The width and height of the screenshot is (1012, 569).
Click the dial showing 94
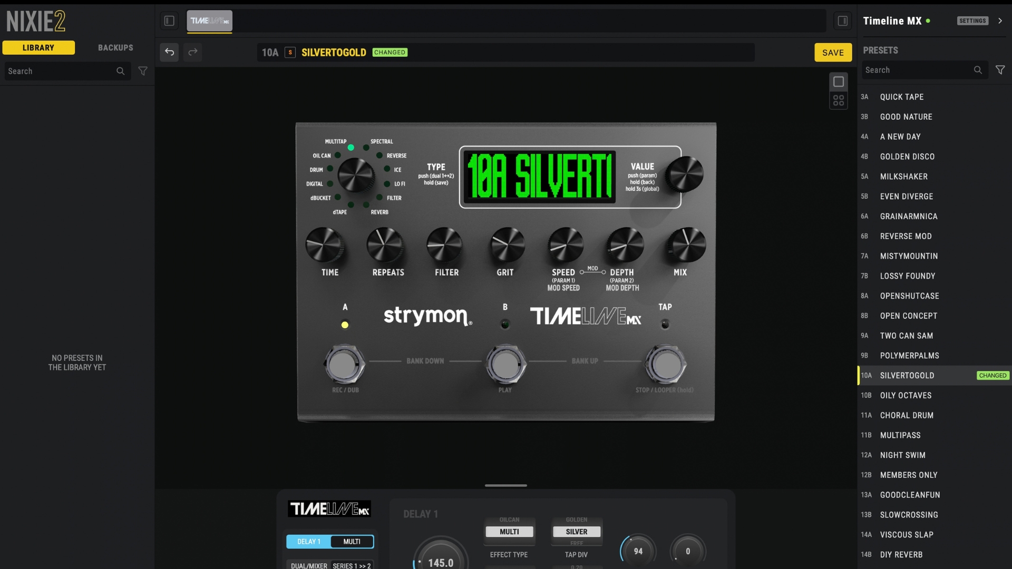click(x=638, y=551)
